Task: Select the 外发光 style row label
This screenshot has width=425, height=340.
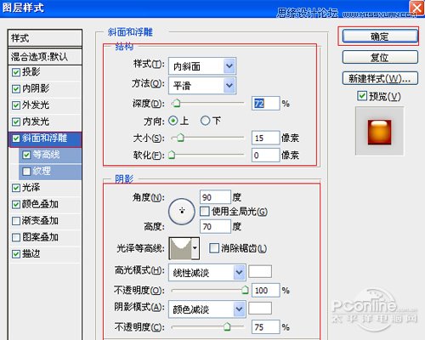Action: coord(36,105)
